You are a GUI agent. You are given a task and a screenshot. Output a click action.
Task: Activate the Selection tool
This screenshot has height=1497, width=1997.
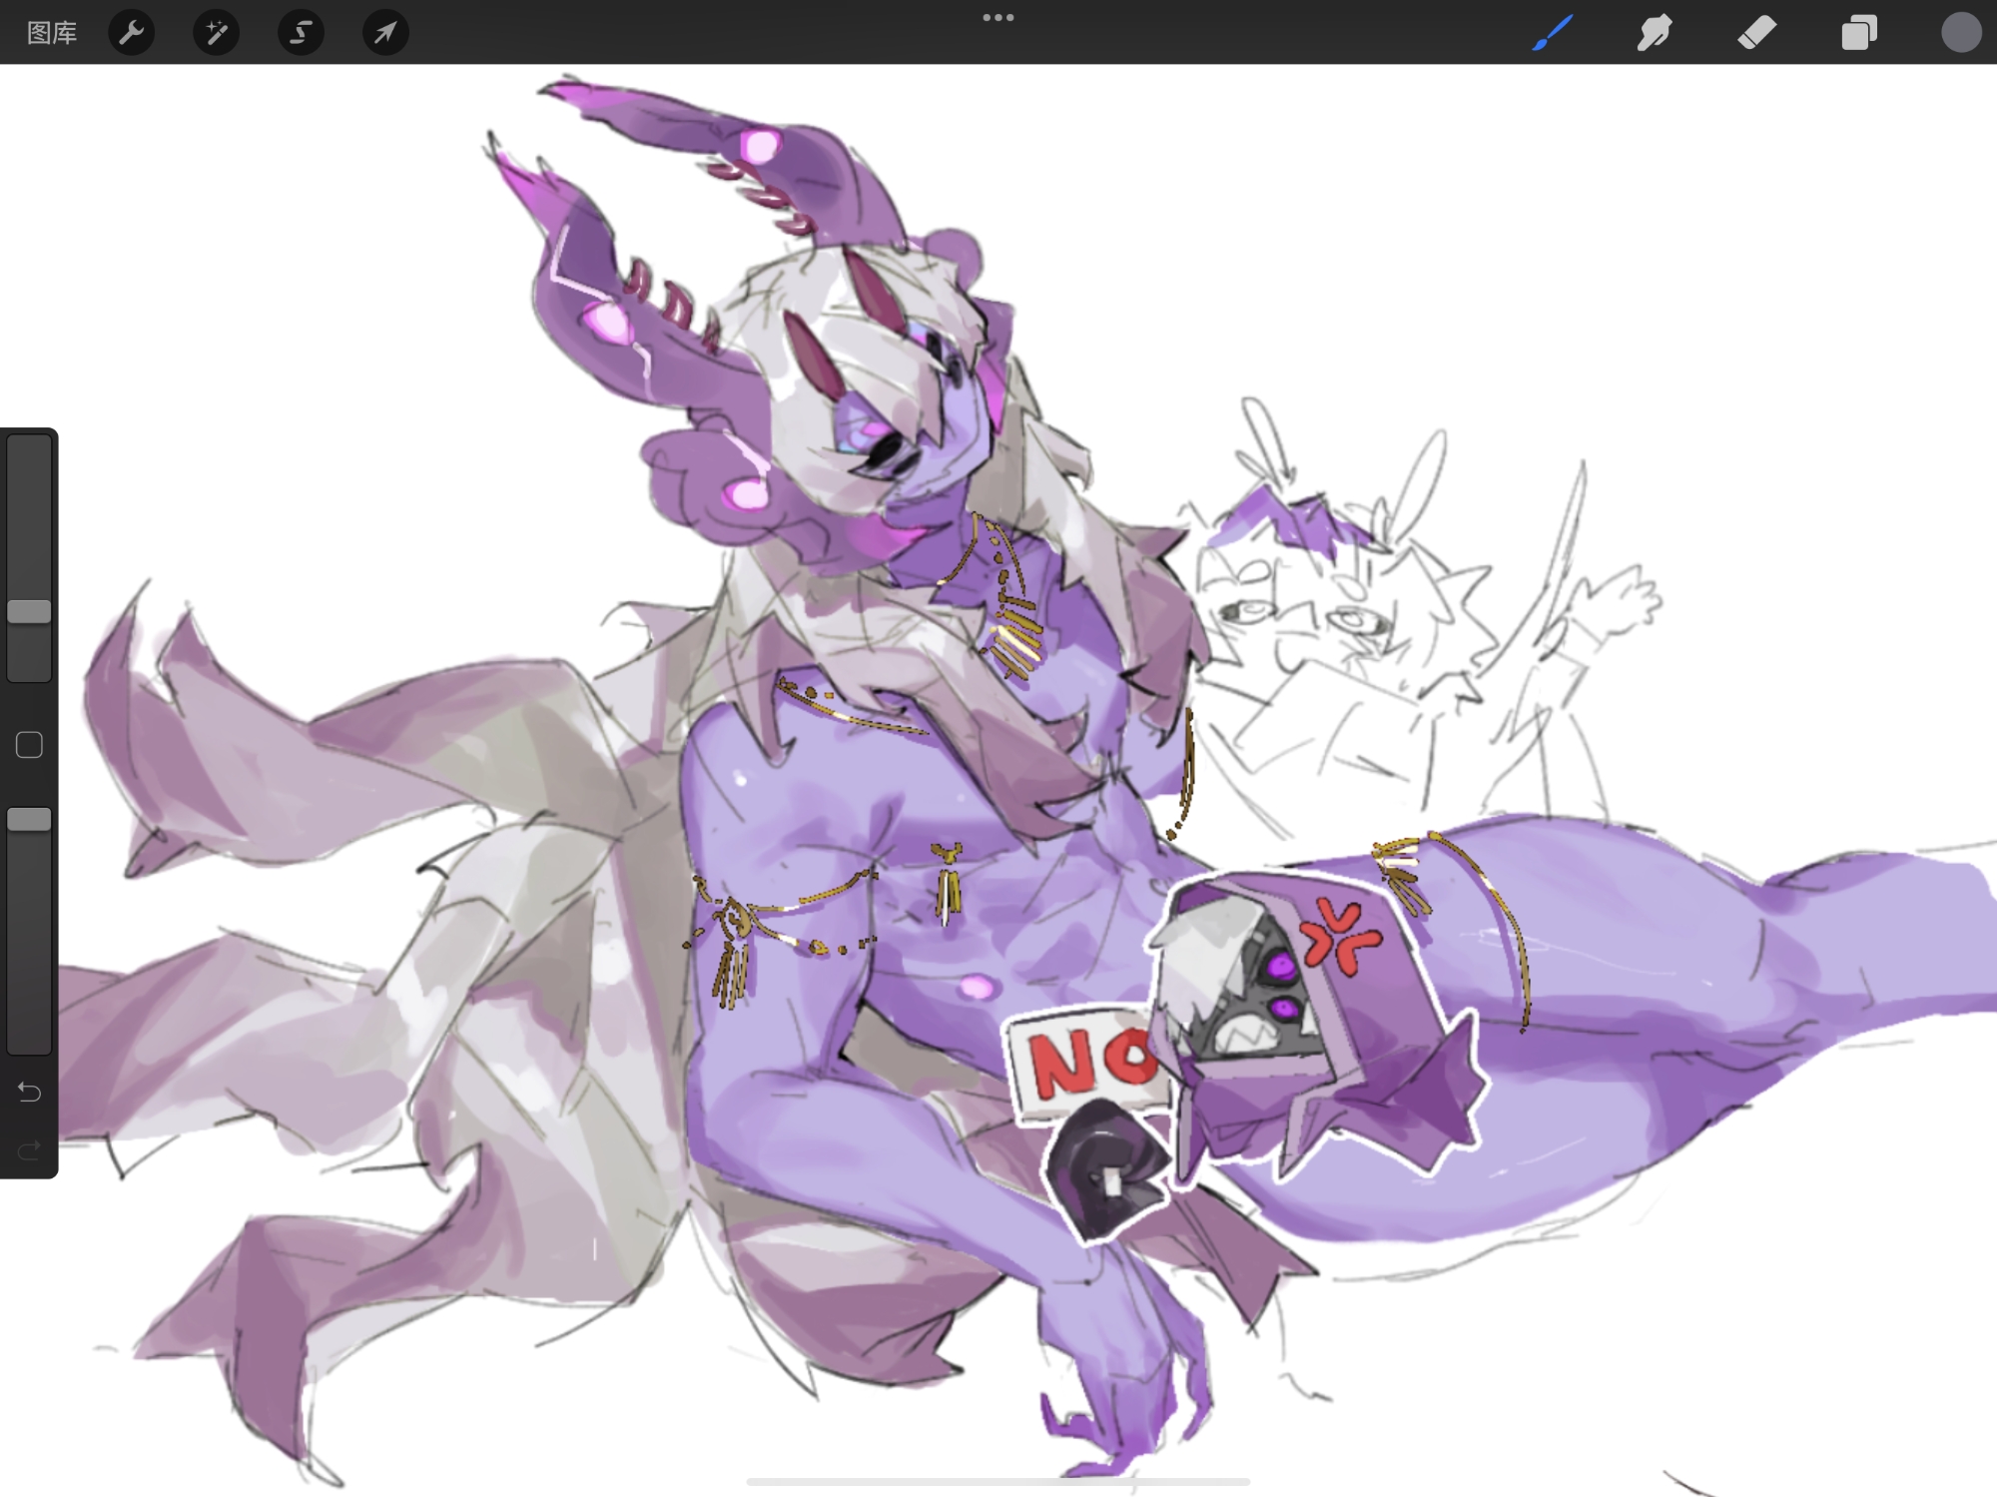pos(301,33)
